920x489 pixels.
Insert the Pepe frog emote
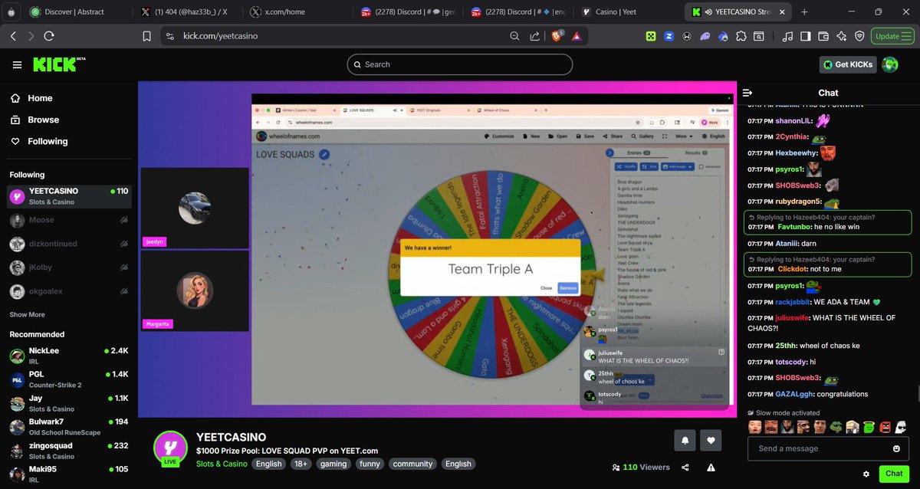coord(837,427)
